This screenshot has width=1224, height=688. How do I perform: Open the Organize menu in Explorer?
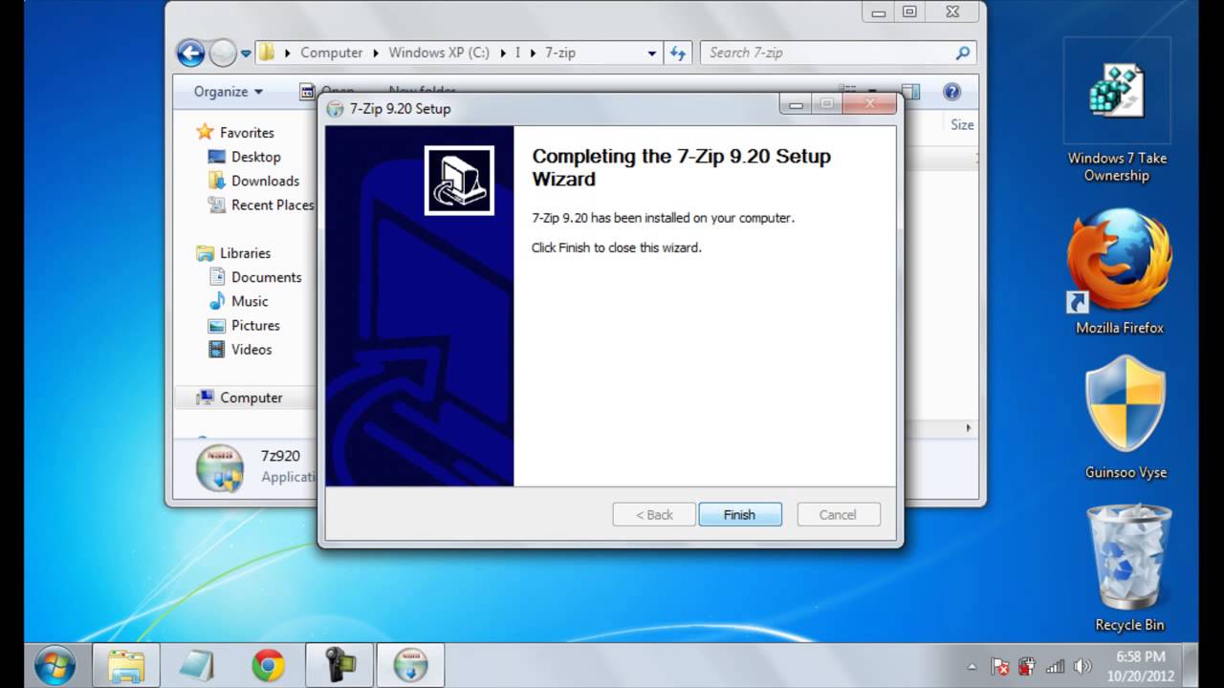click(228, 92)
